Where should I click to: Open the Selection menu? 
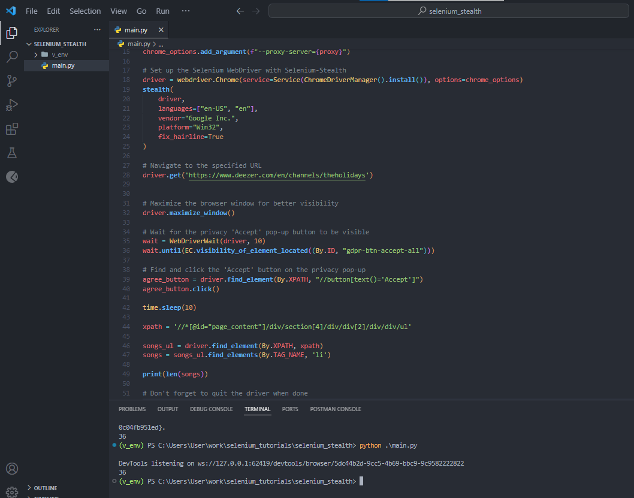(x=85, y=11)
